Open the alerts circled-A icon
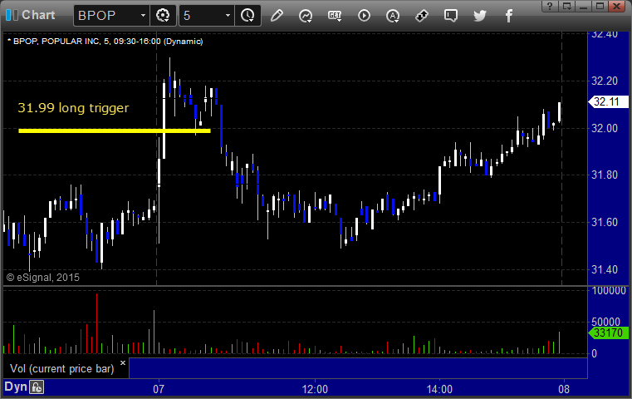 click(393, 16)
